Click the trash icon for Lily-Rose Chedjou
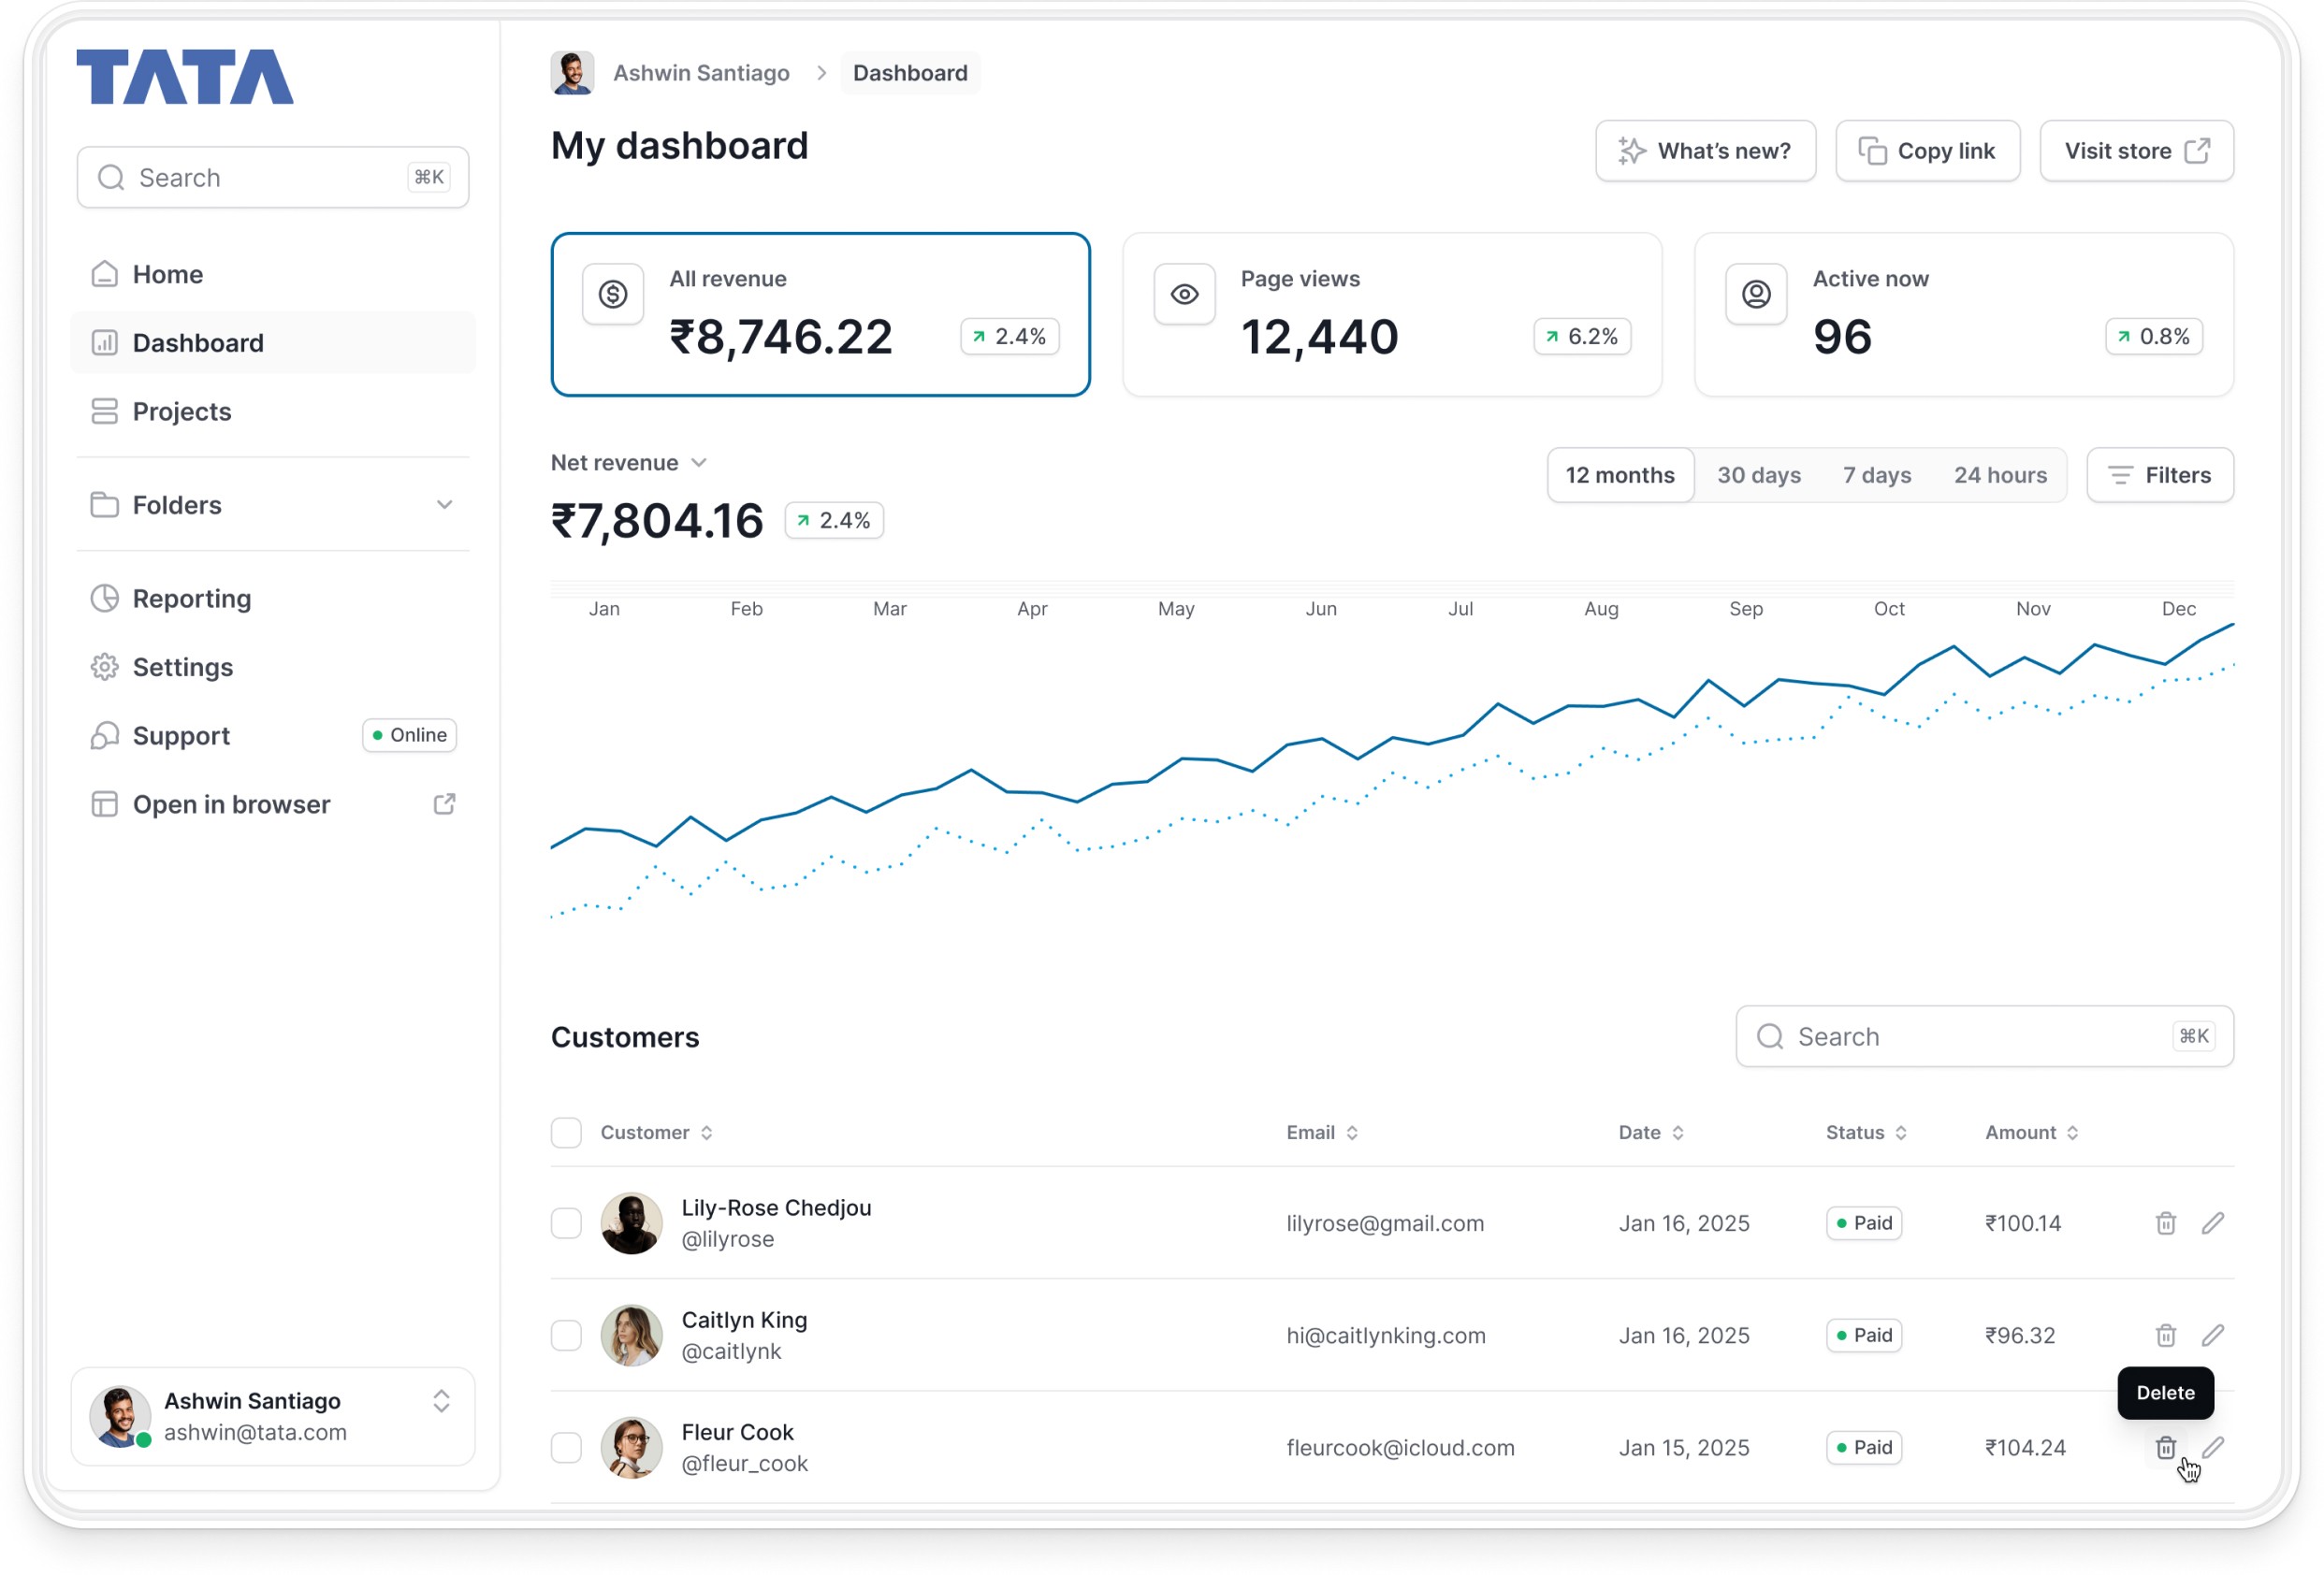Viewport: 2324px width, 1575px height. (2165, 1222)
